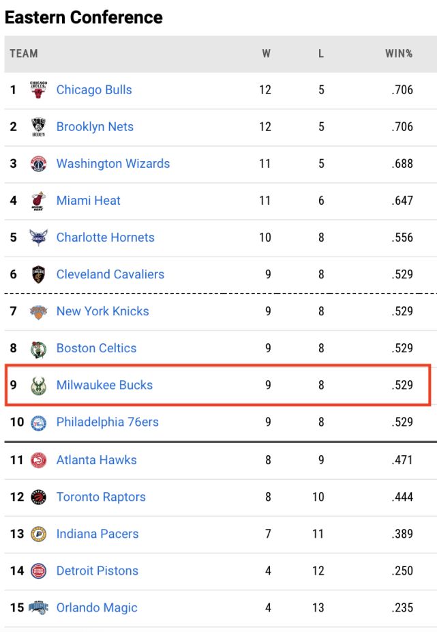Click the New York Knicks logo

[39, 311]
